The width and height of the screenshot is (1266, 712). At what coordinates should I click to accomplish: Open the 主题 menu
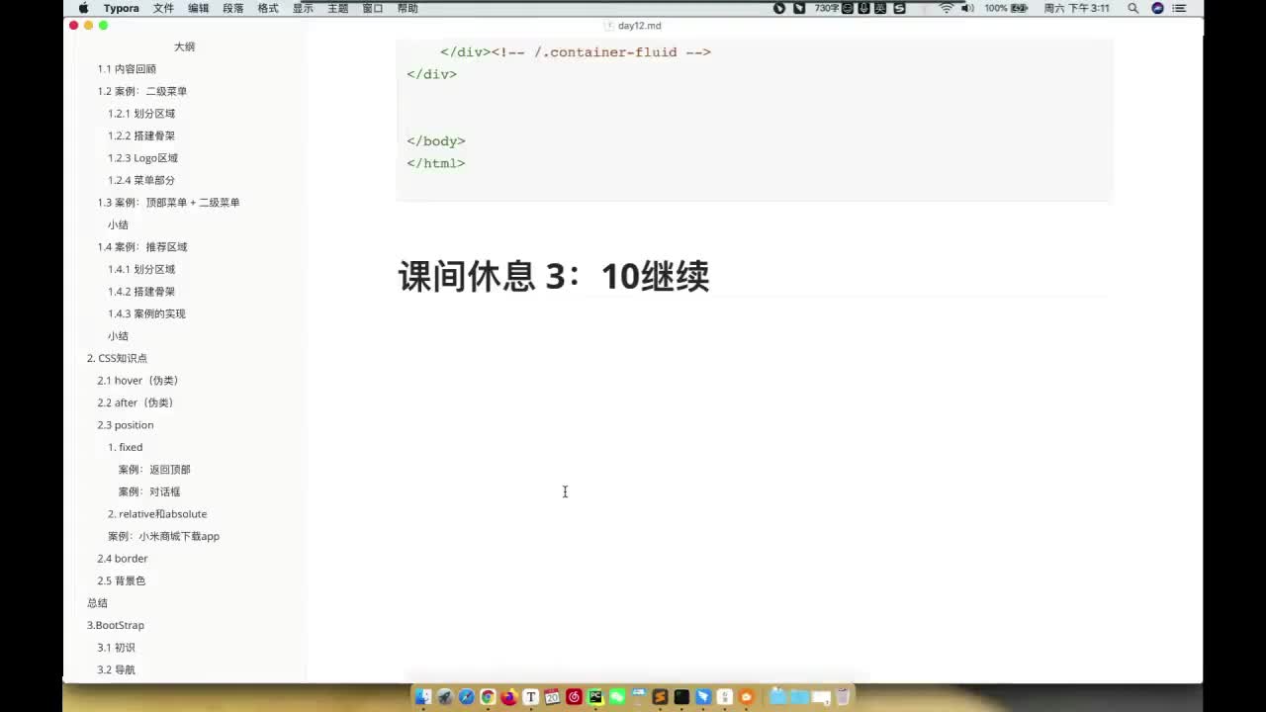coord(337,8)
